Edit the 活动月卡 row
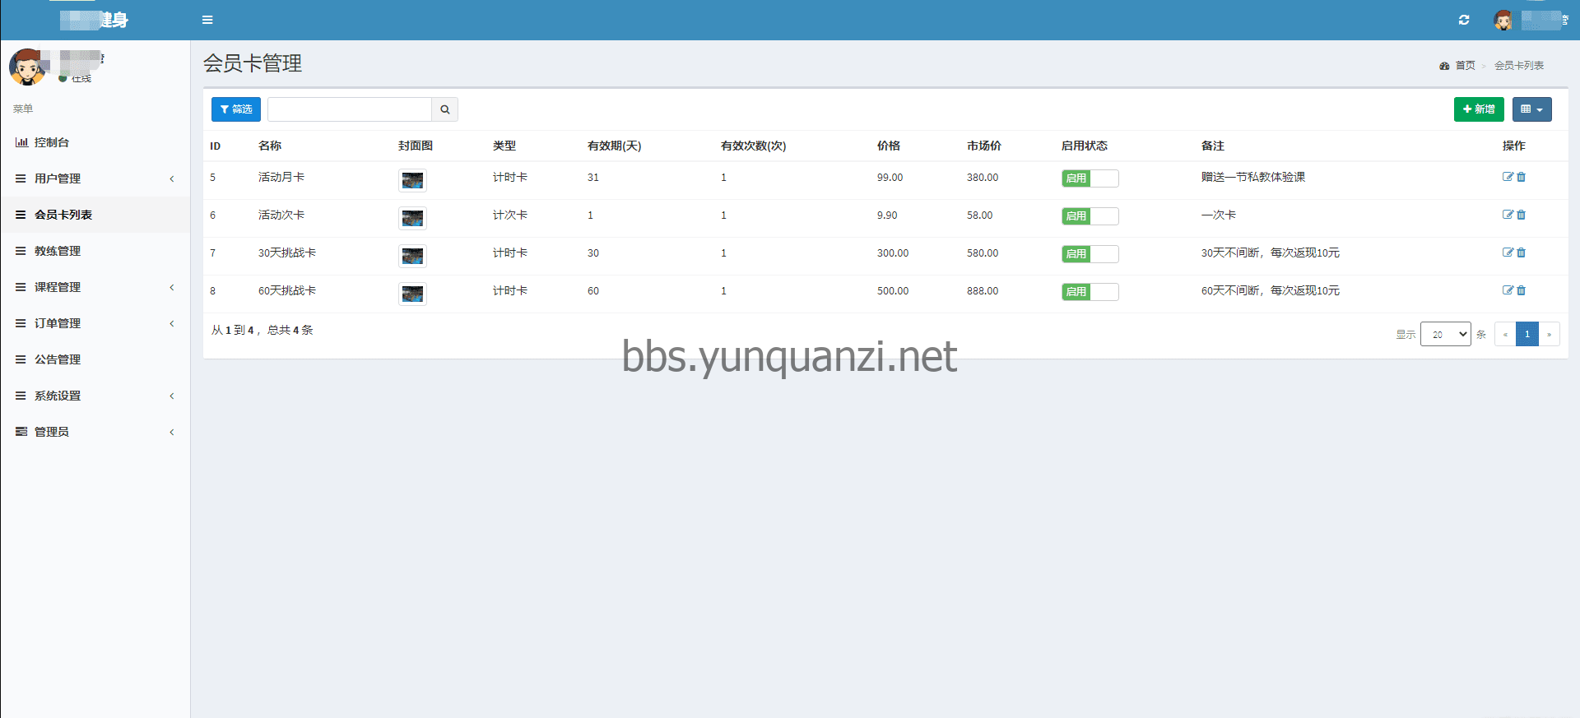Screen dimensions: 1580x718 click(x=1508, y=177)
